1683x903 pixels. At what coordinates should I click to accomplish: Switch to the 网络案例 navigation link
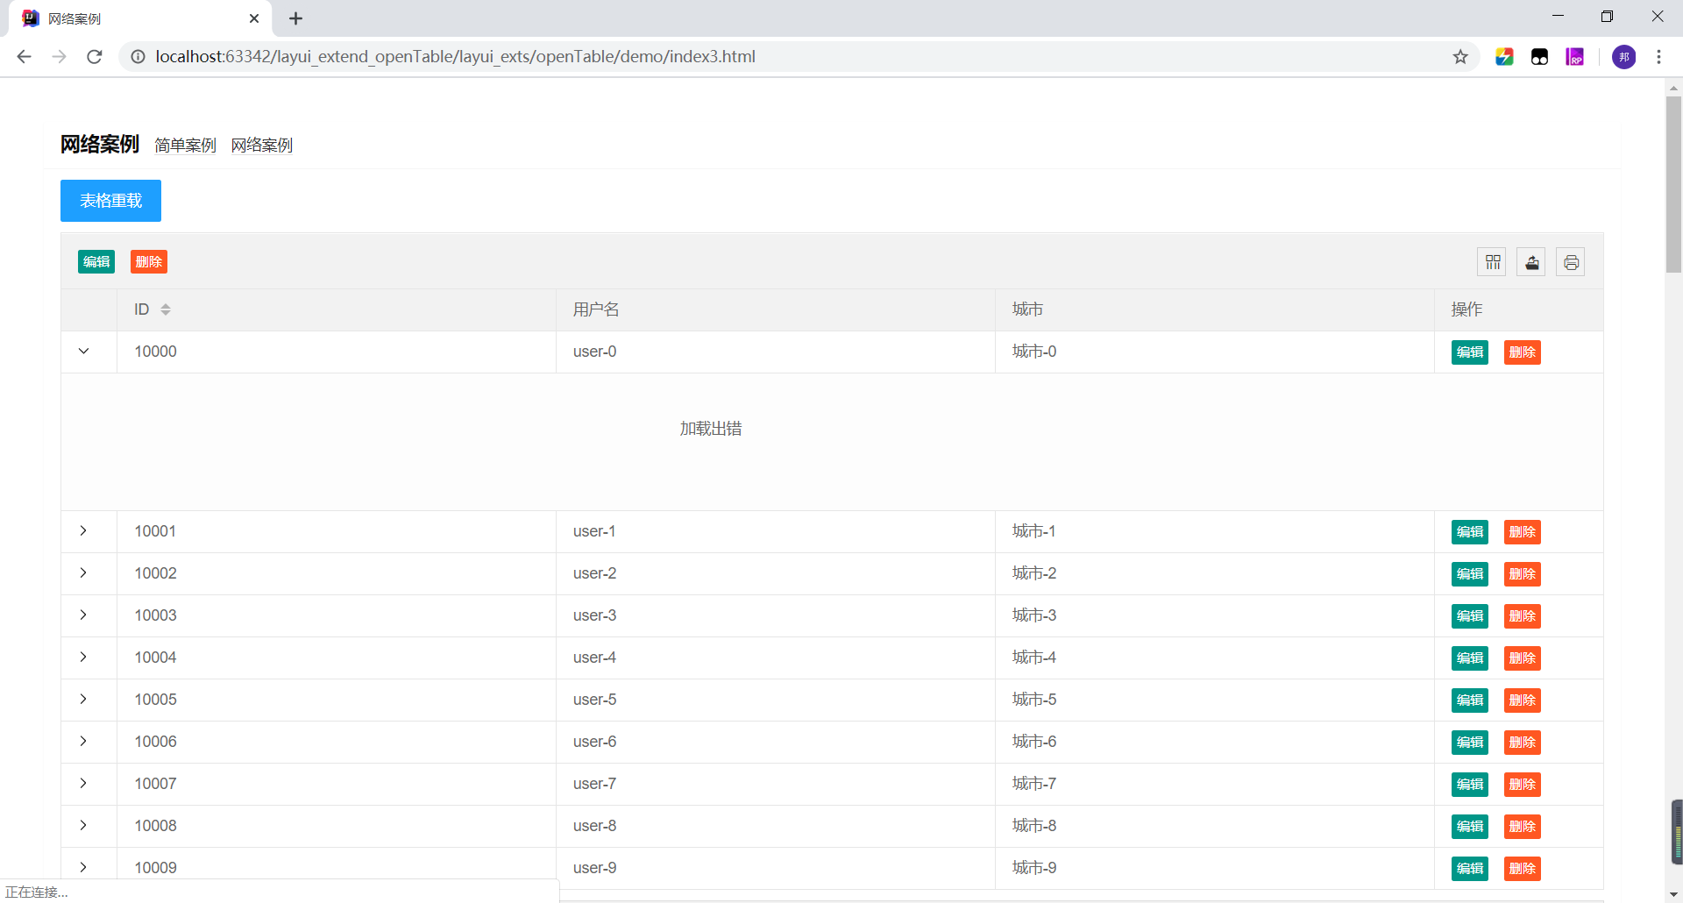point(262,146)
